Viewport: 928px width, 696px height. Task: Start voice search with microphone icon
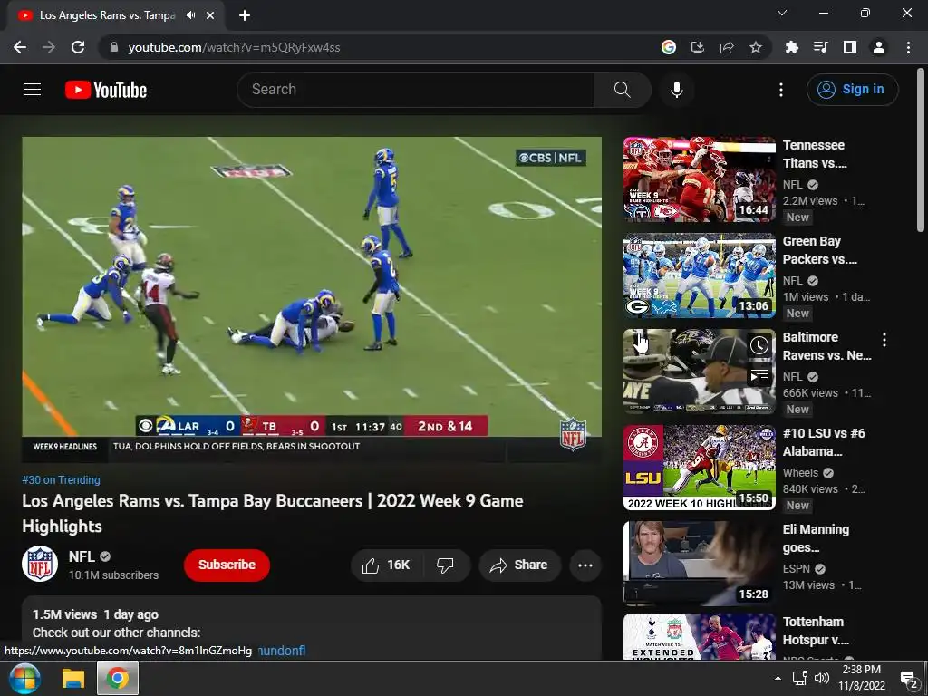[x=677, y=90]
